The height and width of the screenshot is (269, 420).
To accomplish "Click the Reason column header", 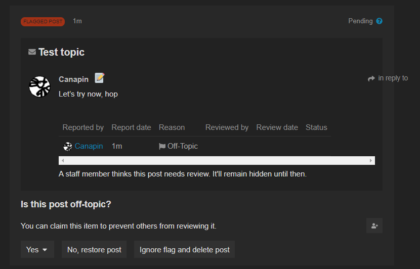I will point(172,127).
